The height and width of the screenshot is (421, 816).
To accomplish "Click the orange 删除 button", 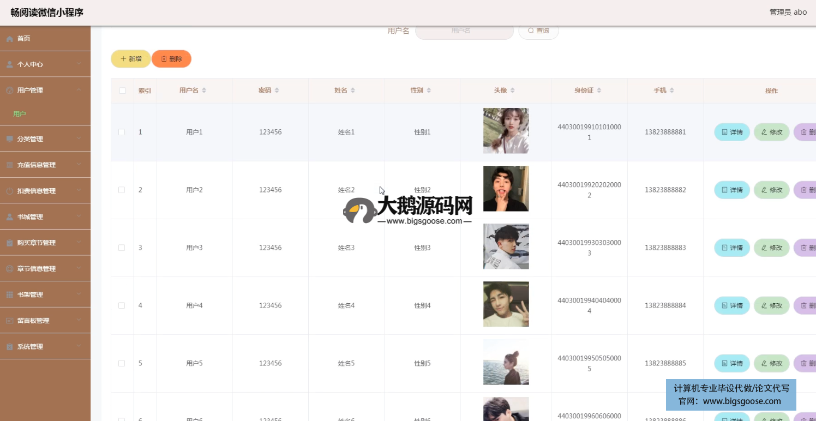I will 171,59.
